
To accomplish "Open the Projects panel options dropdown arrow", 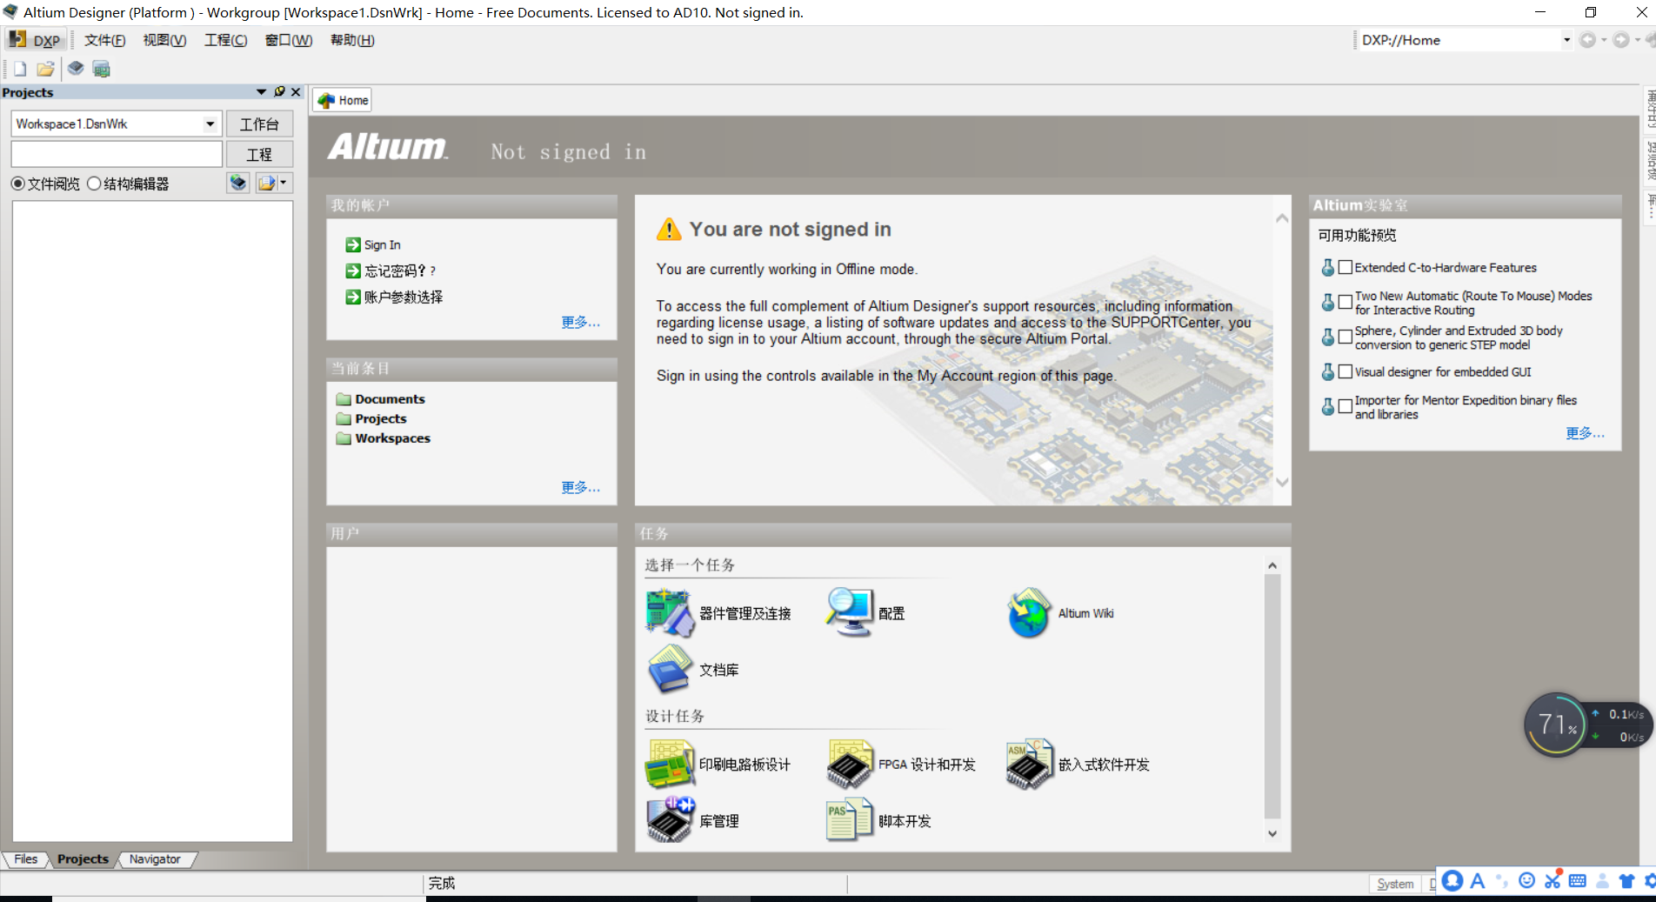I will [x=261, y=92].
